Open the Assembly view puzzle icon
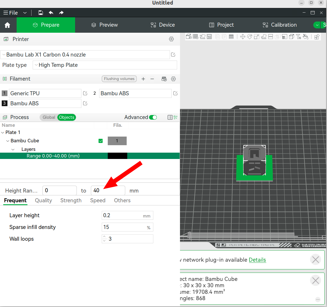Image resolution: width=327 pixels, height=307 pixels. (317, 37)
